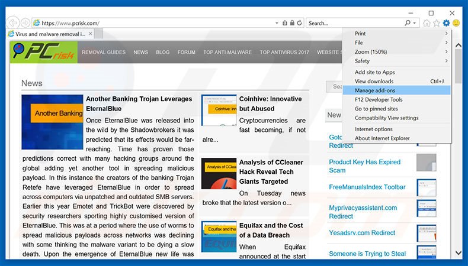Select About Internet Explorer
The image size is (468, 266).
click(397, 138)
